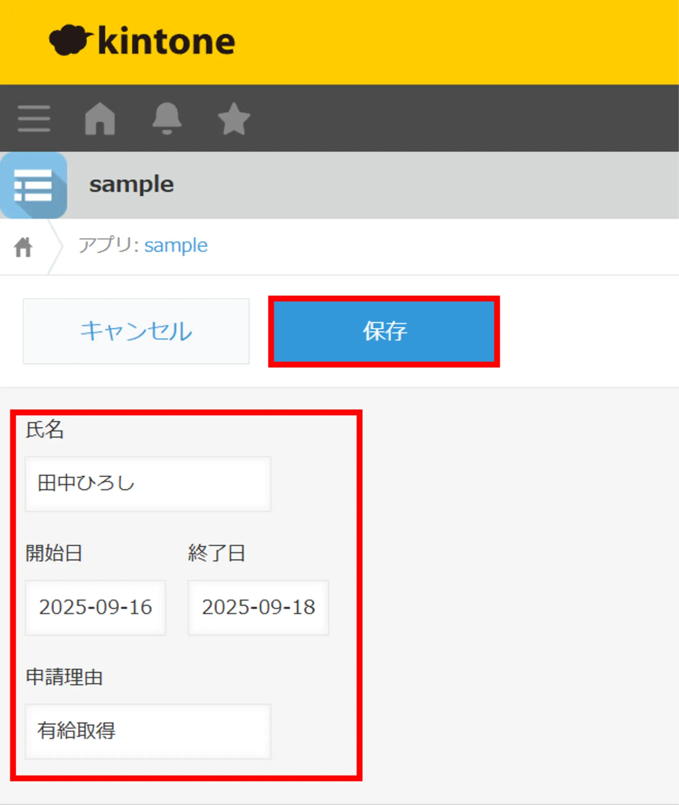Click the blue sample app list icon

pyautogui.click(x=33, y=185)
